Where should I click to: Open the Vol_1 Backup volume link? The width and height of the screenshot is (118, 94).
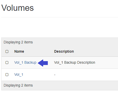click(x=25, y=63)
